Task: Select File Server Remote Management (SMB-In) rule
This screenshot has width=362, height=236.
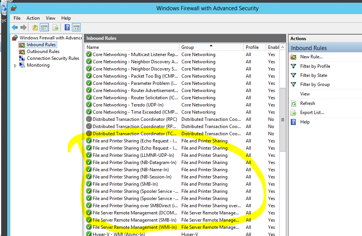Action: coord(183,220)
